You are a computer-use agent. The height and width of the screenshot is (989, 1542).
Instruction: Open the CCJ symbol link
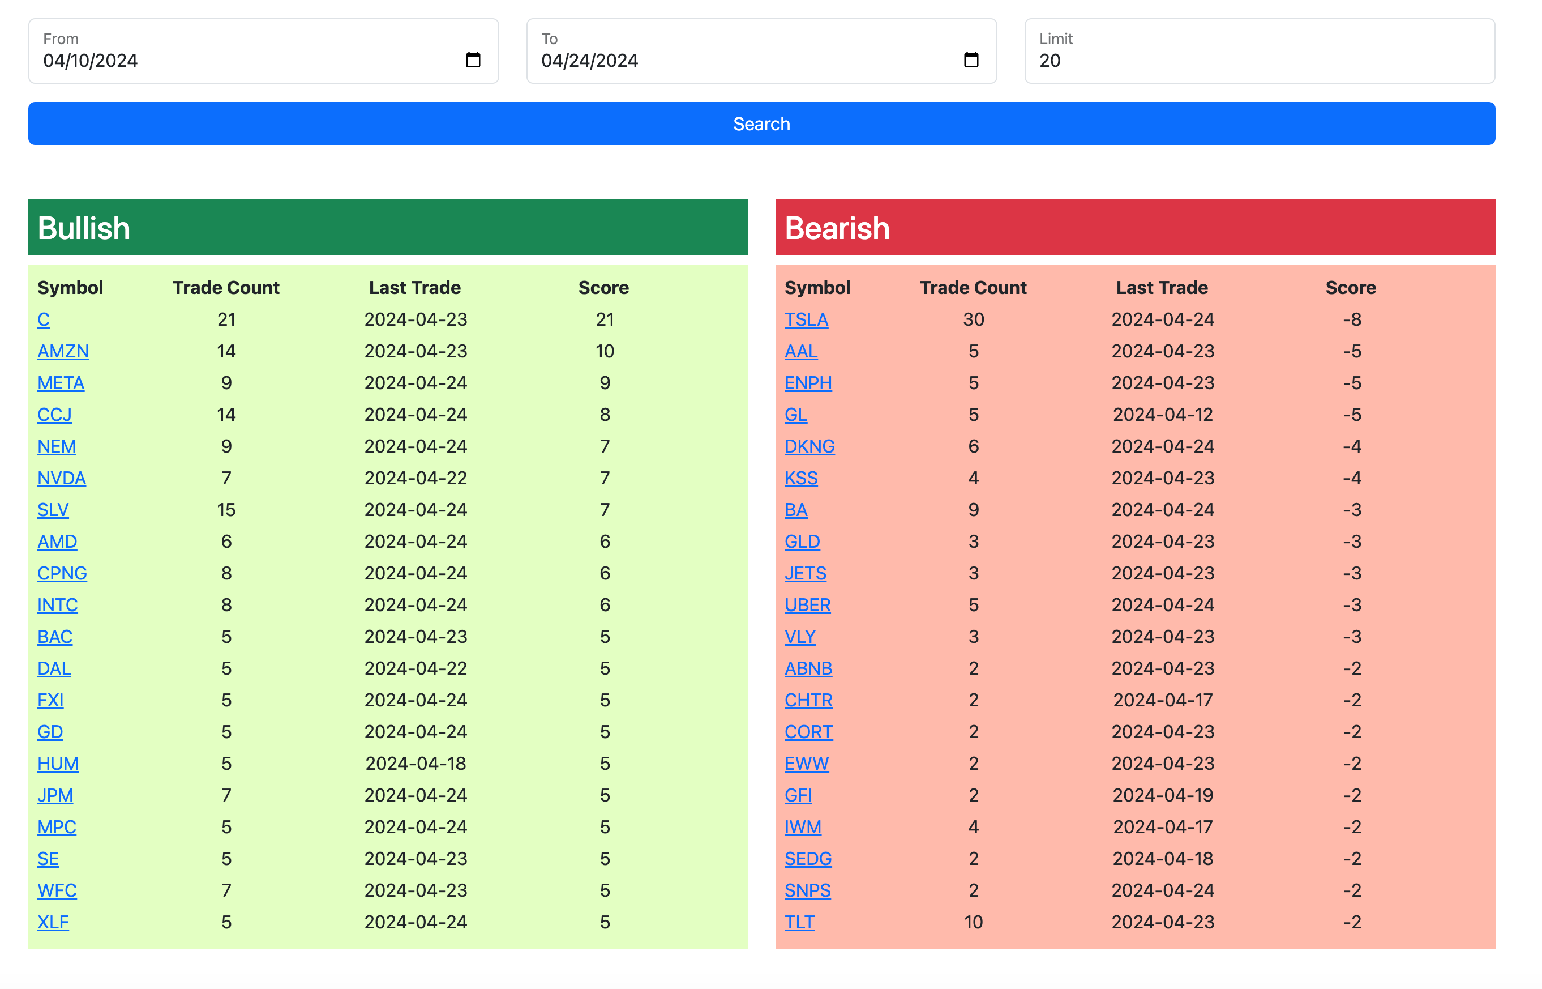[x=54, y=414]
